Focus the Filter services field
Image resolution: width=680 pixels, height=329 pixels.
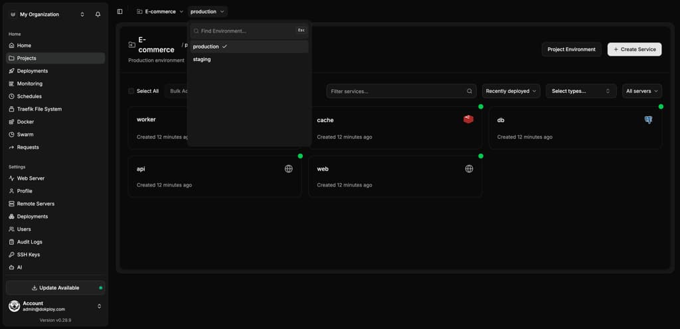(x=401, y=91)
